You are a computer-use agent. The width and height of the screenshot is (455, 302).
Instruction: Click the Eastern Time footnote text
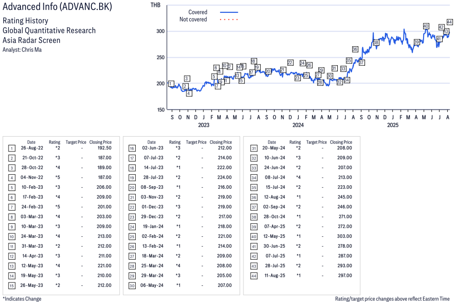[x=392, y=299]
